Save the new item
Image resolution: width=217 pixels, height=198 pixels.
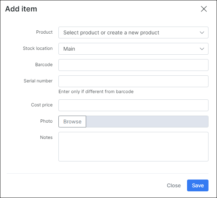pos(198,185)
